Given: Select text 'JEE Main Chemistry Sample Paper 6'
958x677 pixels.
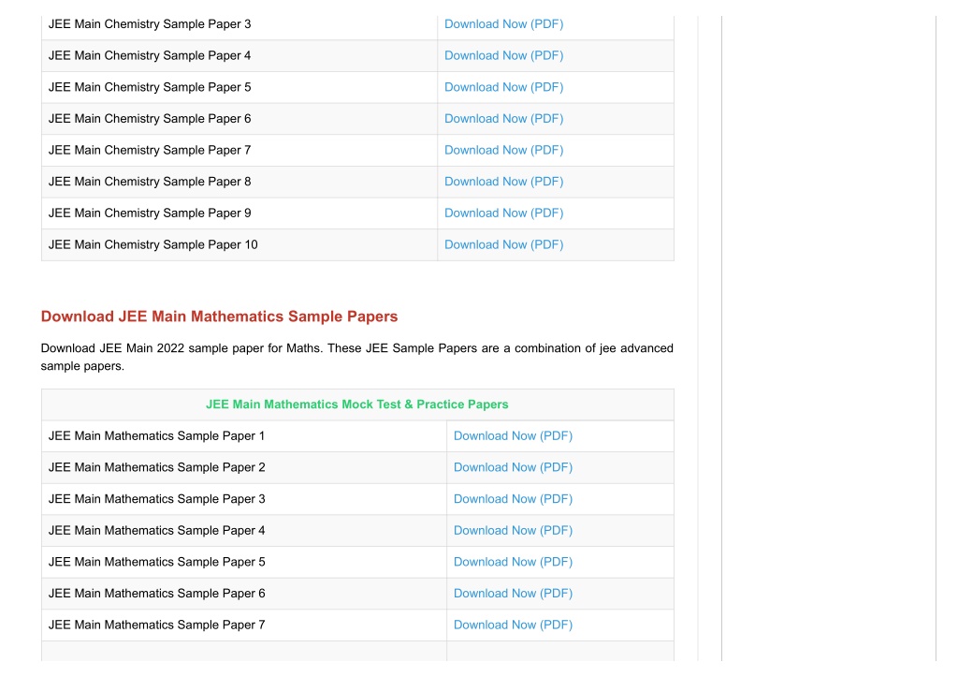Looking at the screenshot, I should point(150,119).
